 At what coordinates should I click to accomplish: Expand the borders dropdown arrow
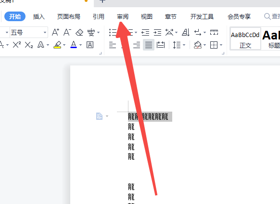click(x=221, y=45)
